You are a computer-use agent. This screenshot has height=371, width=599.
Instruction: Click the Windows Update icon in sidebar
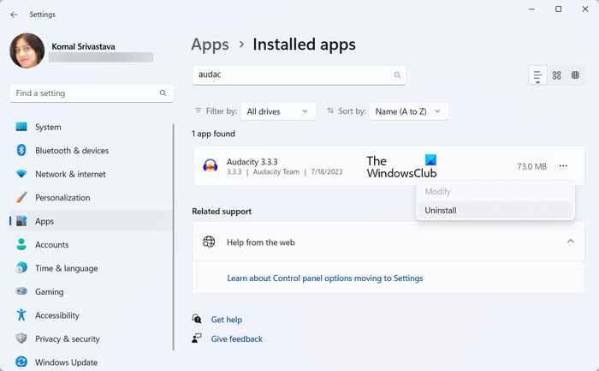click(x=21, y=362)
